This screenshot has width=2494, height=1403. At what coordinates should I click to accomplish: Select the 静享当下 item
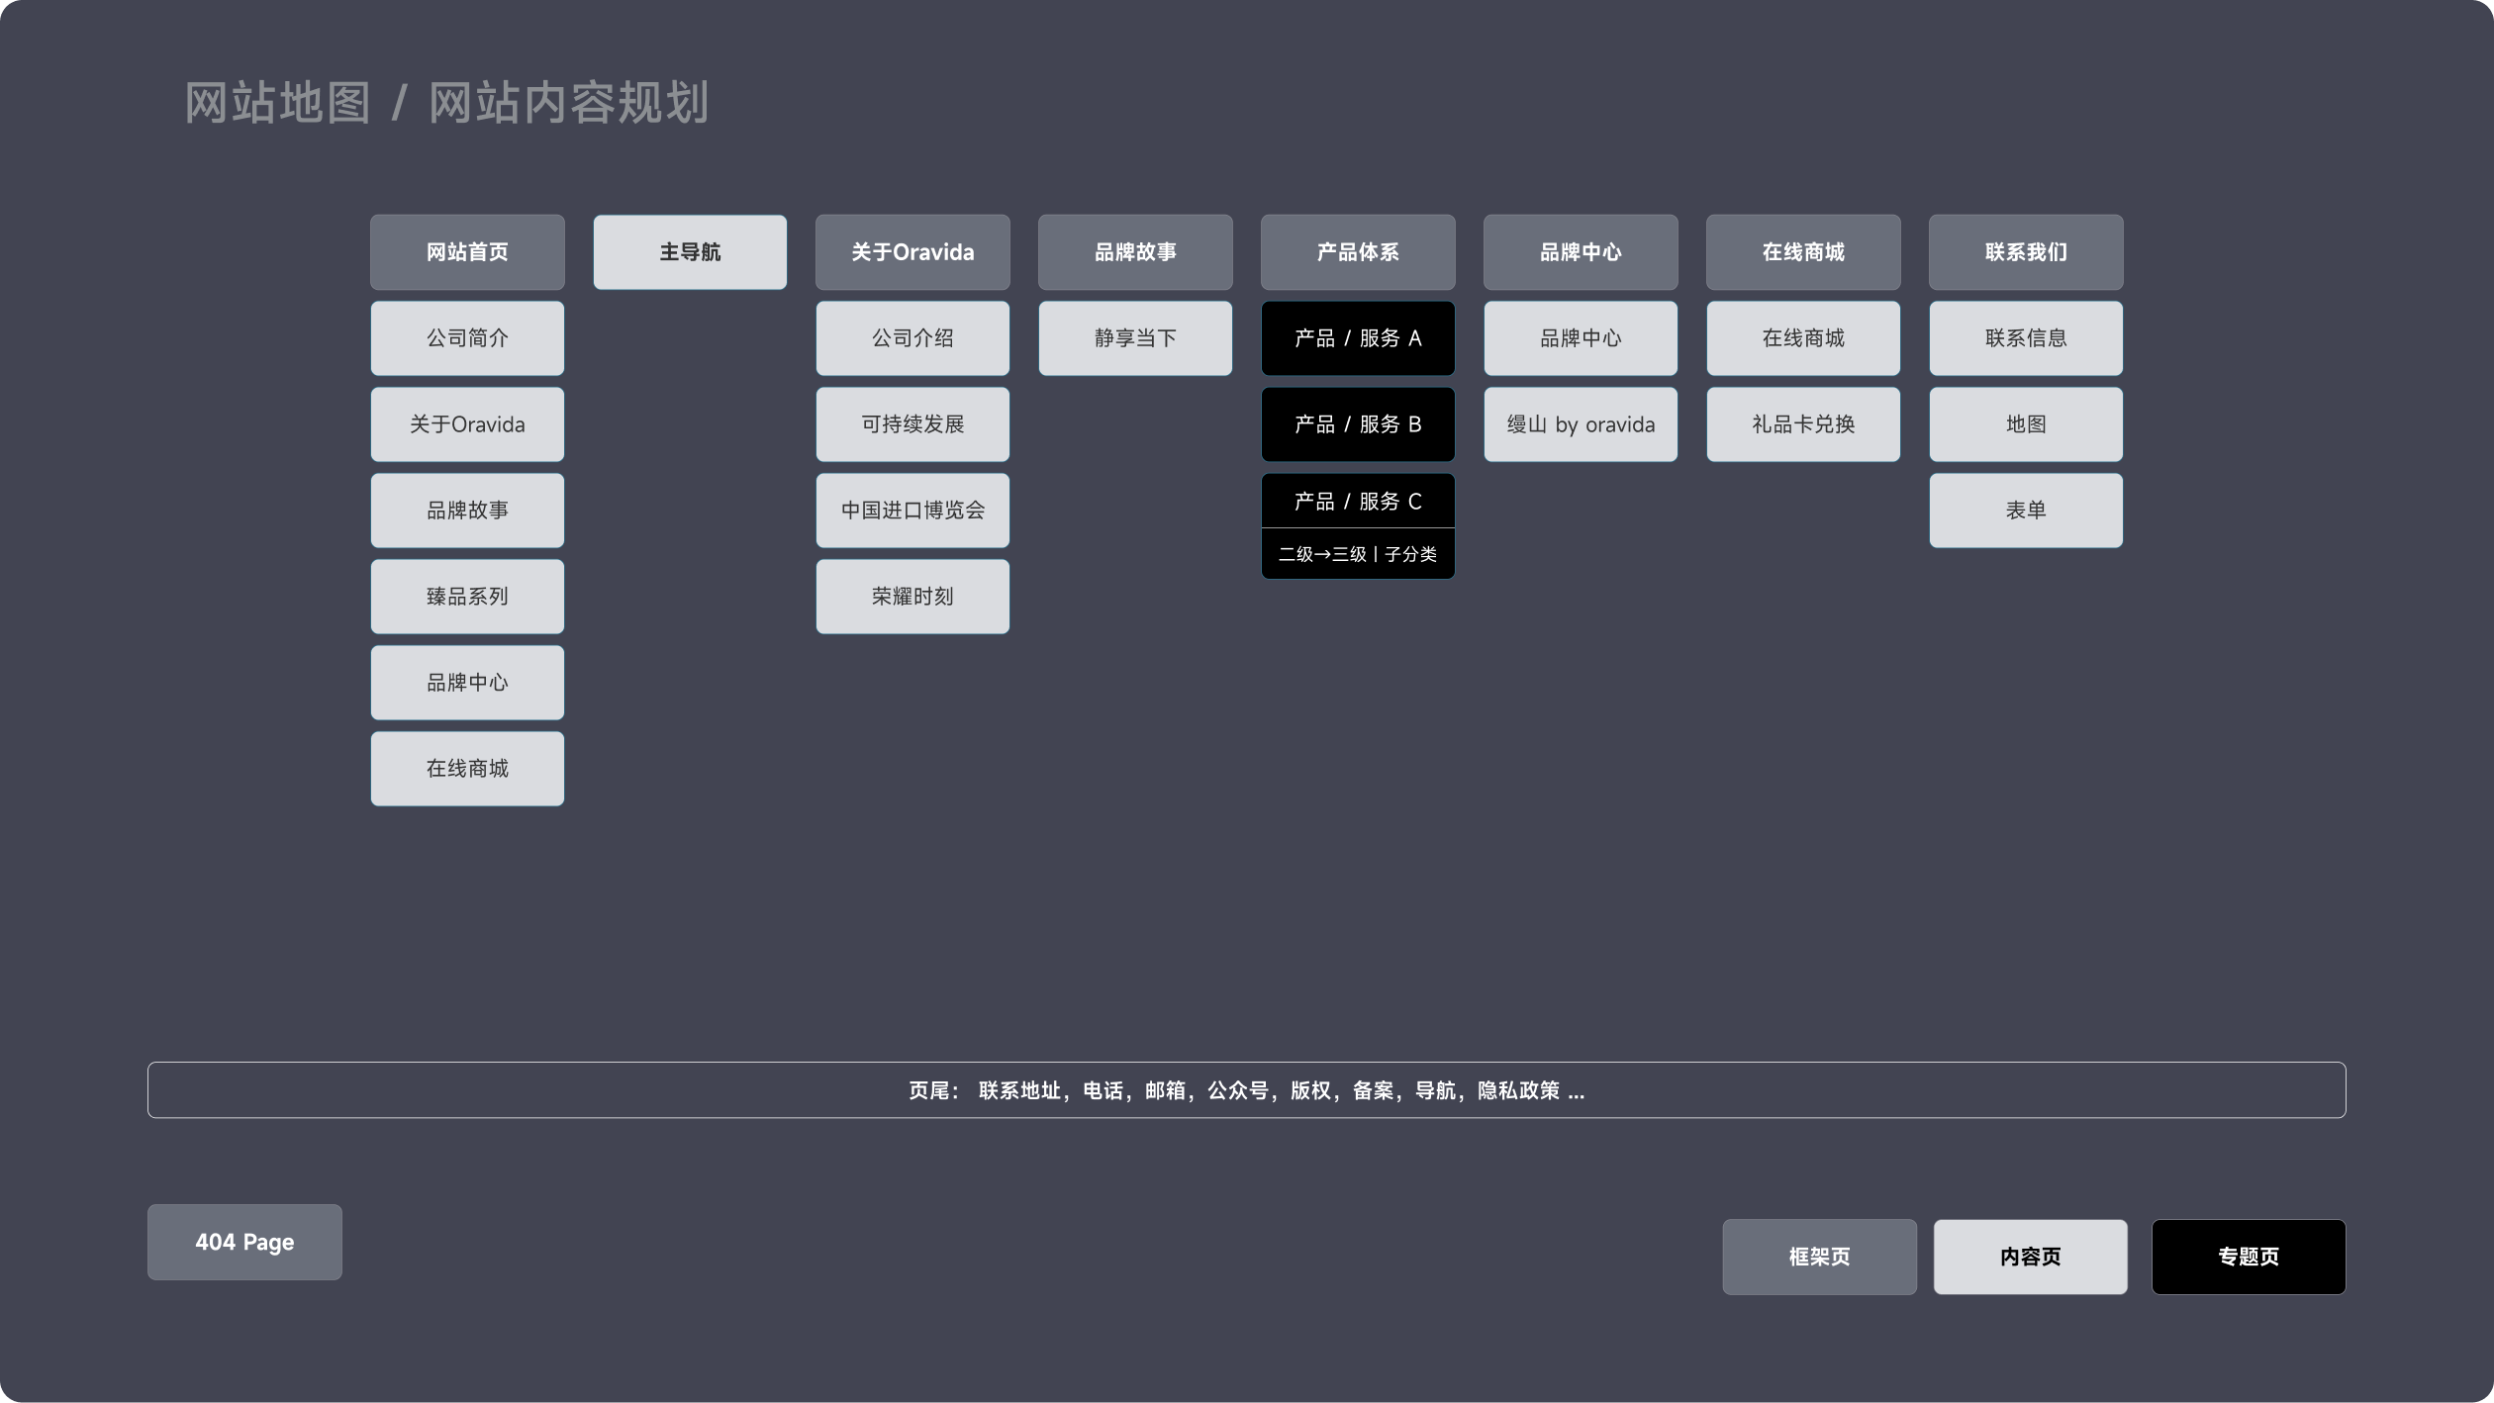(1135, 338)
